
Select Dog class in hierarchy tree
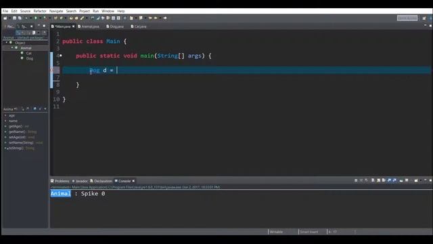click(x=29, y=58)
